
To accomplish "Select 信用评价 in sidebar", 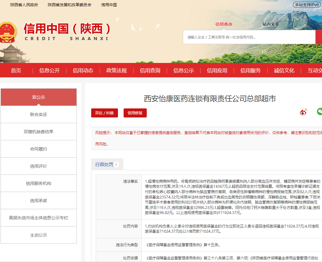I will click(x=39, y=166).
